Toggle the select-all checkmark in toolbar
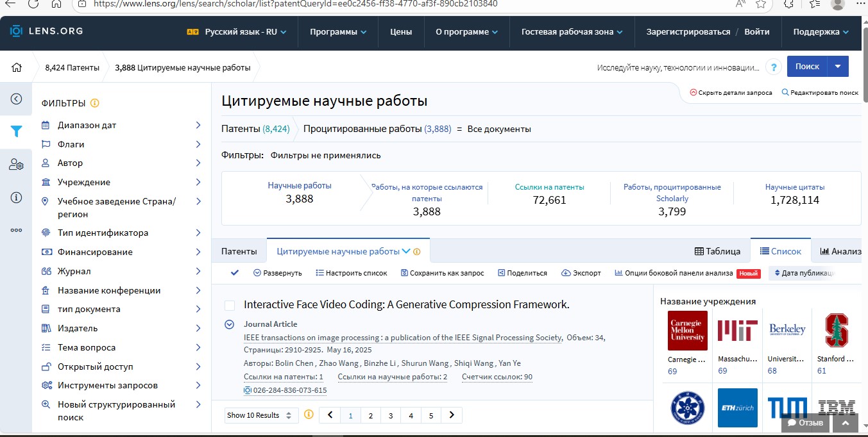This screenshot has height=437, width=868. pyautogui.click(x=235, y=273)
